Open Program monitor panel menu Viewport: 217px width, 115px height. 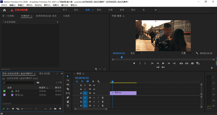(124, 16)
